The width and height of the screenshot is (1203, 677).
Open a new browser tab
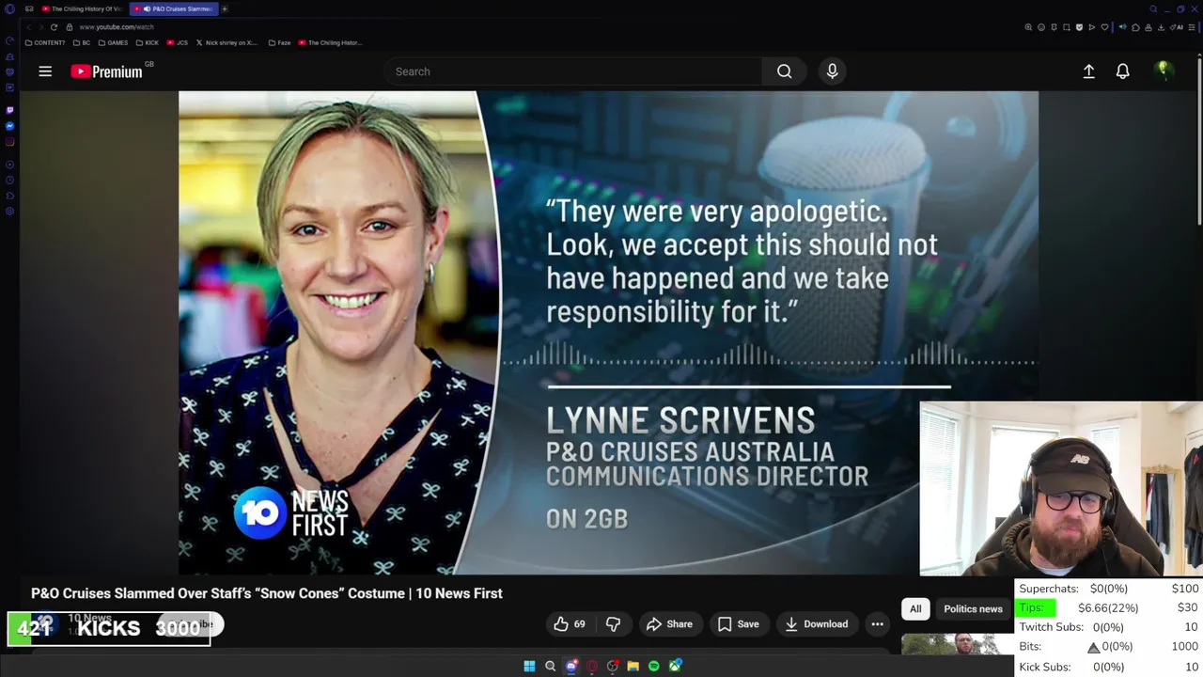[x=225, y=8]
